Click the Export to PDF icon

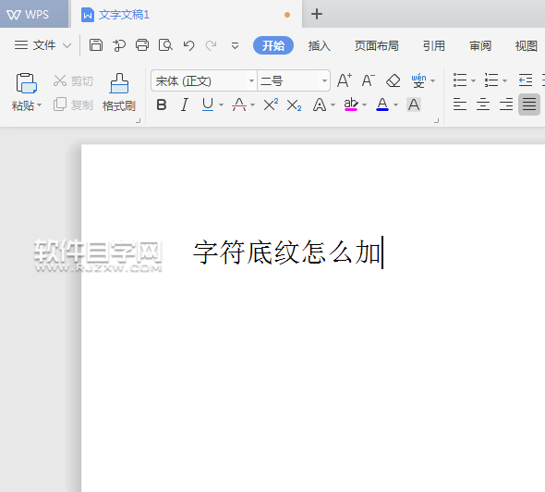point(119,45)
